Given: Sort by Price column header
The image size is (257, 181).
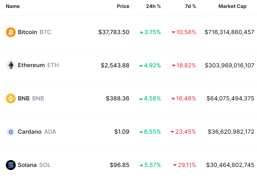Looking at the screenshot, I should tap(123, 6).
